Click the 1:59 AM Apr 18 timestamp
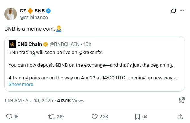 29,101
